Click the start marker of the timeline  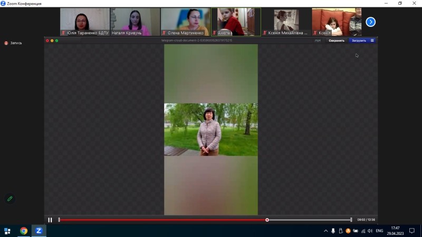59,220
